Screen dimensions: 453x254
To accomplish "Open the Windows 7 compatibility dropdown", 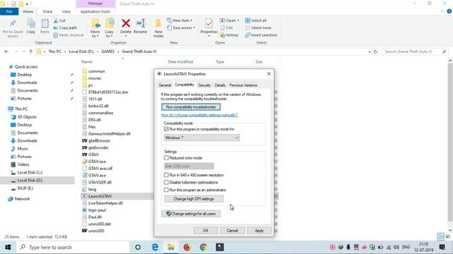I will pyautogui.click(x=202, y=138).
